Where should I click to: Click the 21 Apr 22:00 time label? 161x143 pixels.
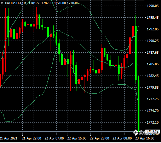click(x=31, y=138)
